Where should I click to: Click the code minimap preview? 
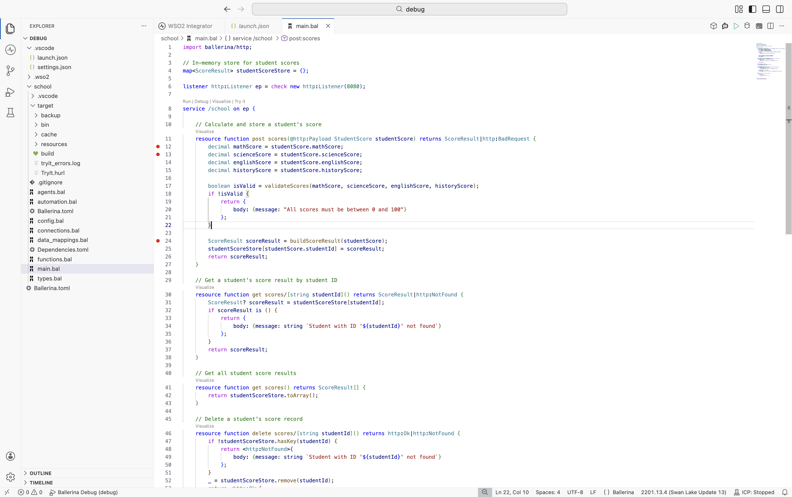pos(770,62)
